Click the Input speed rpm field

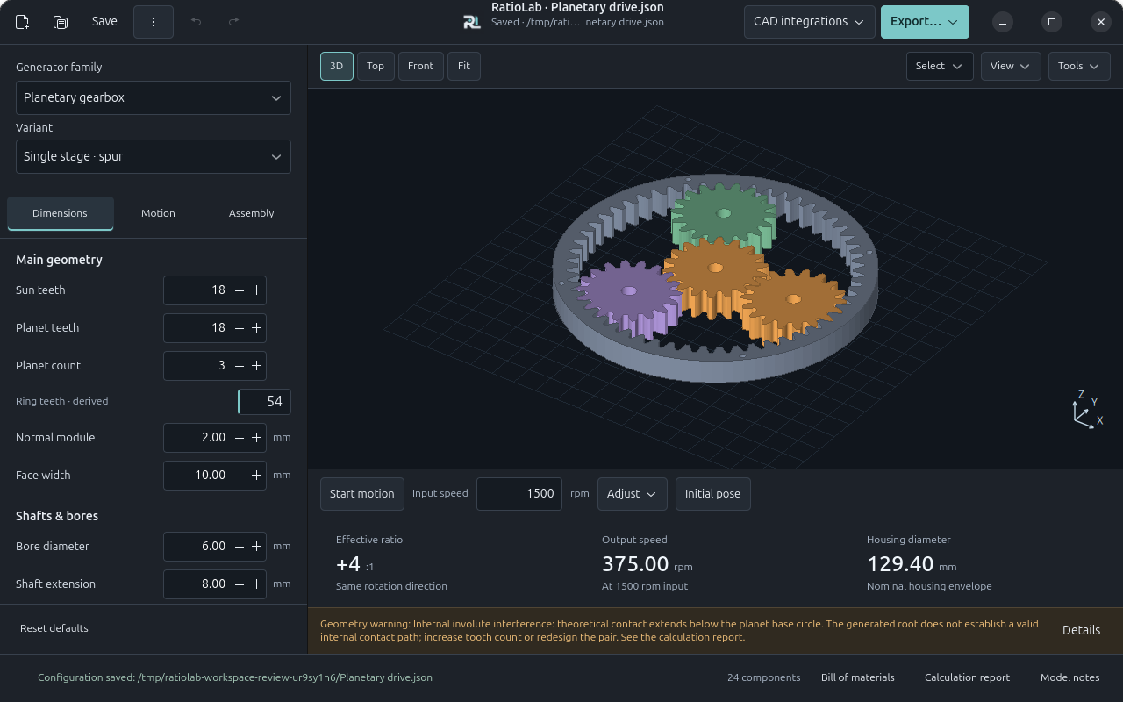(x=519, y=494)
